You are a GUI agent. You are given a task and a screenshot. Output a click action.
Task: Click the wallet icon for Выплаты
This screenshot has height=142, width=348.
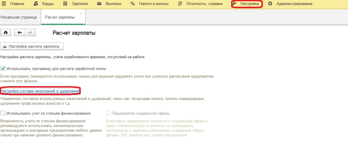(x=100, y=4)
